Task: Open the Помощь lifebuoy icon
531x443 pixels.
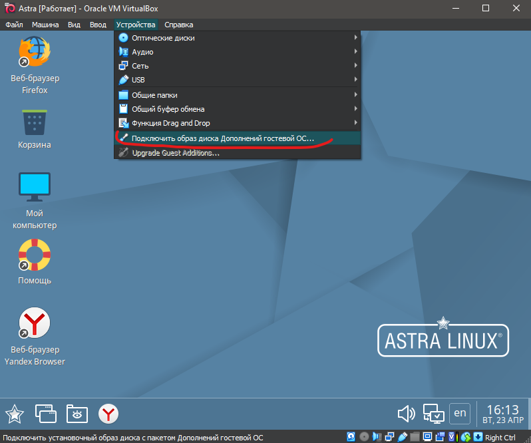Action: point(35,255)
